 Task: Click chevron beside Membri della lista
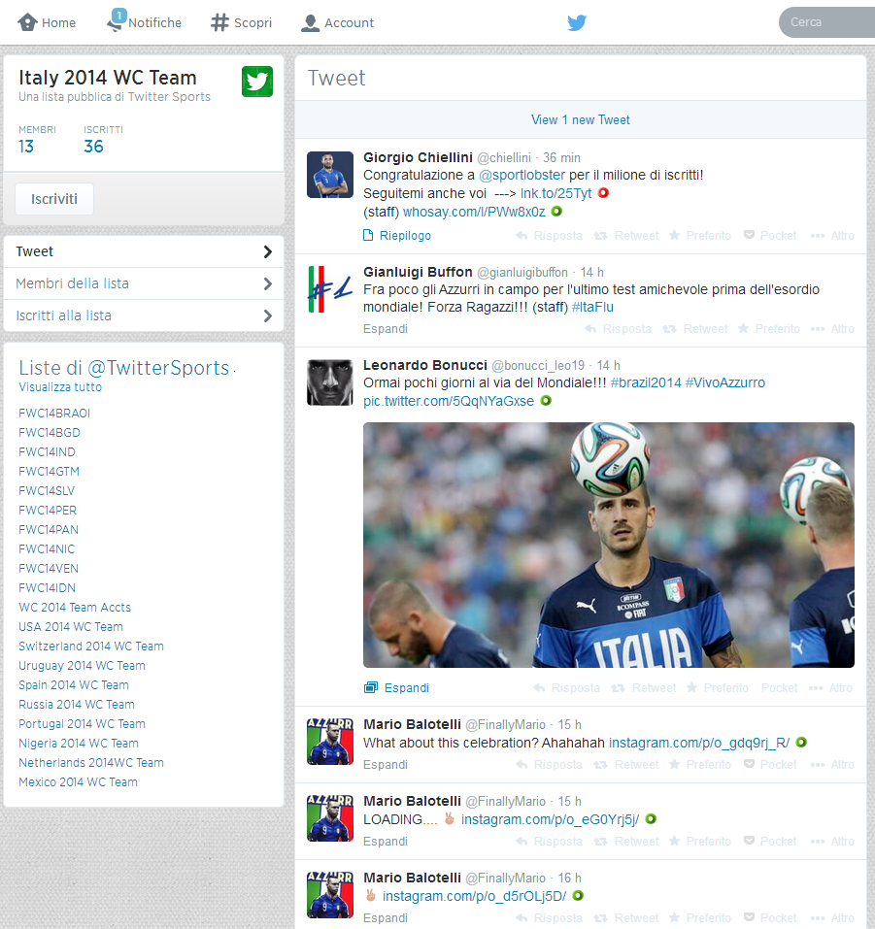point(268,283)
